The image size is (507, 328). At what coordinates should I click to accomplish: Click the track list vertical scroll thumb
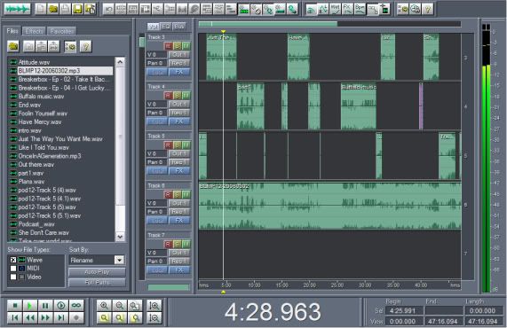142,42
